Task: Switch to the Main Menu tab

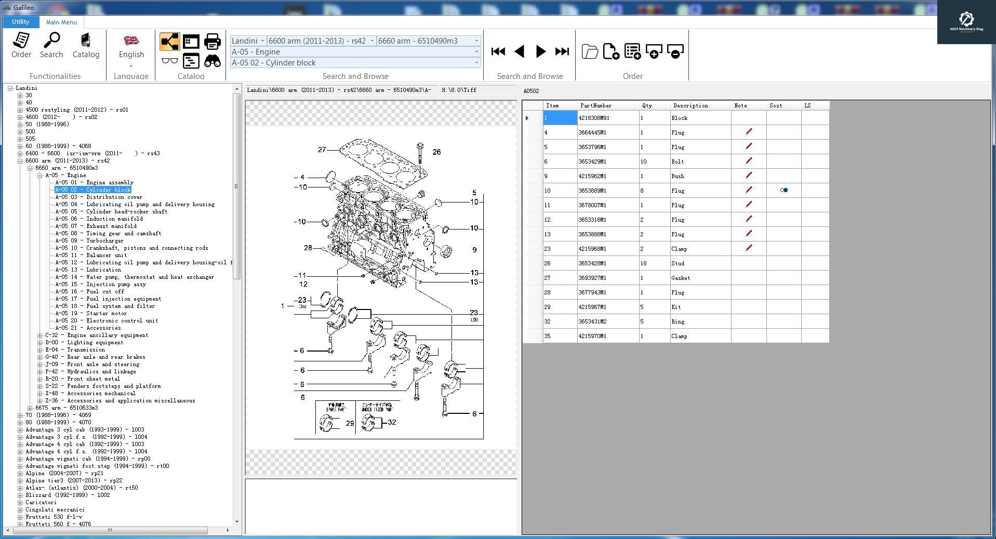Action: [x=61, y=22]
